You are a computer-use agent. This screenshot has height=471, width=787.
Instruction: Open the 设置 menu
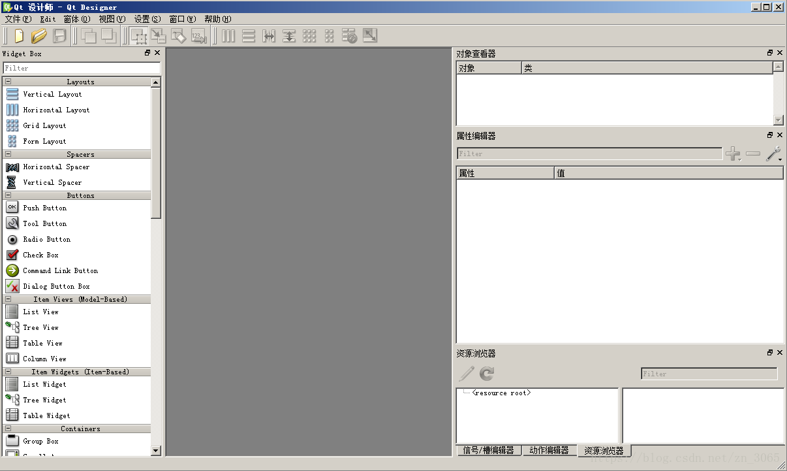147,19
